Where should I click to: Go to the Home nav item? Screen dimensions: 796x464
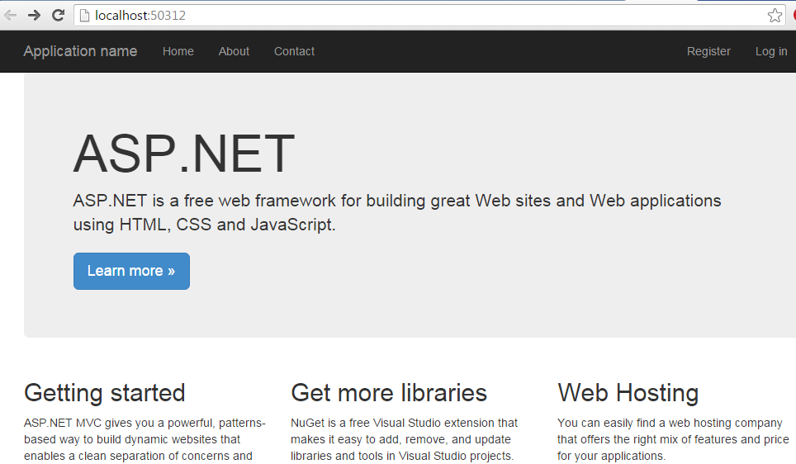pos(178,51)
